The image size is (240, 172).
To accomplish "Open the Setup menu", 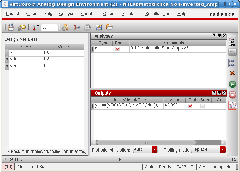I will pyautogui.click(x=49, y=14).
